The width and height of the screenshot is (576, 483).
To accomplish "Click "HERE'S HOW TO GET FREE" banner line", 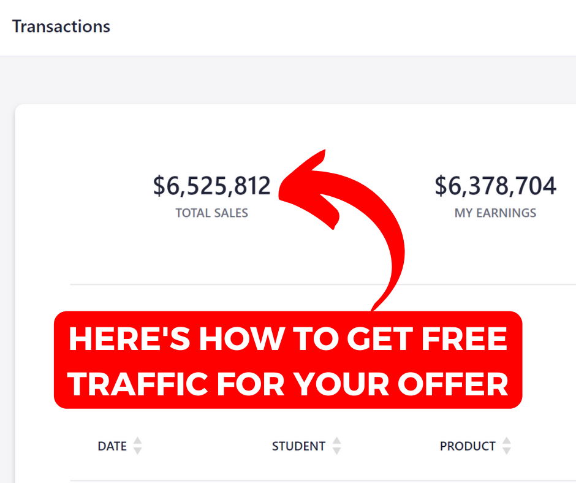I will pyautogui.click(x=288, y=338).
